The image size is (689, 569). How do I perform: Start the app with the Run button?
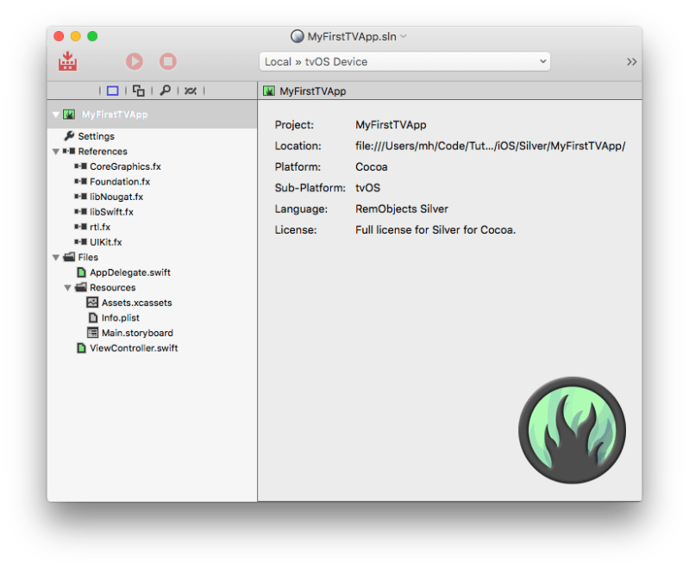click(135, 61)
